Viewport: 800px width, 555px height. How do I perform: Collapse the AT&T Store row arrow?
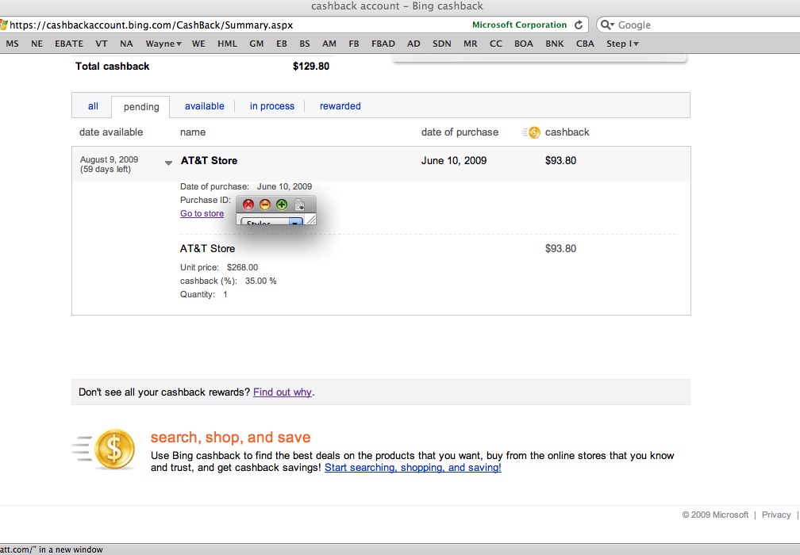pos(168,163)
